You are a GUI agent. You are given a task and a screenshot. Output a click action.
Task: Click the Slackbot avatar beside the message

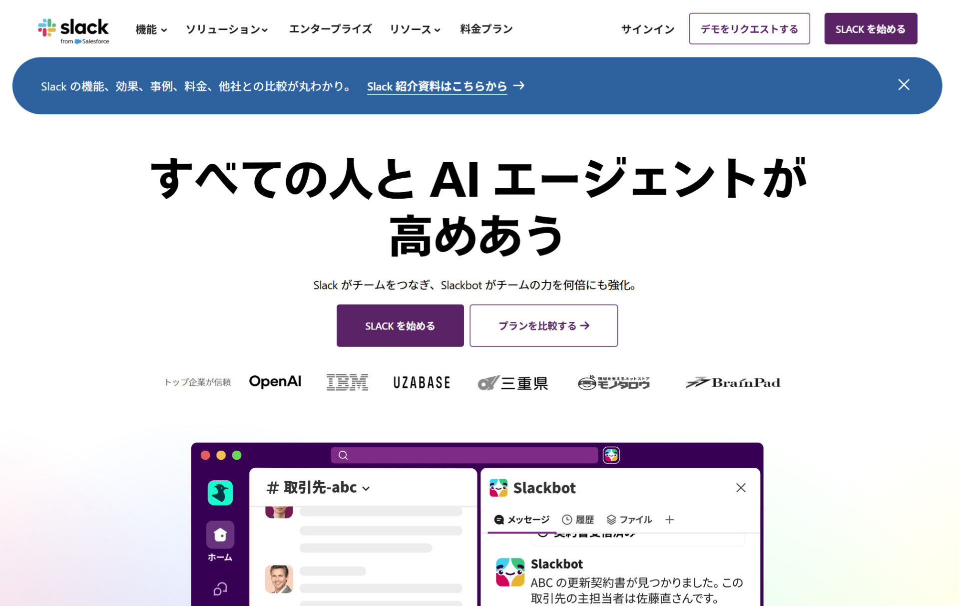(510, 572)
